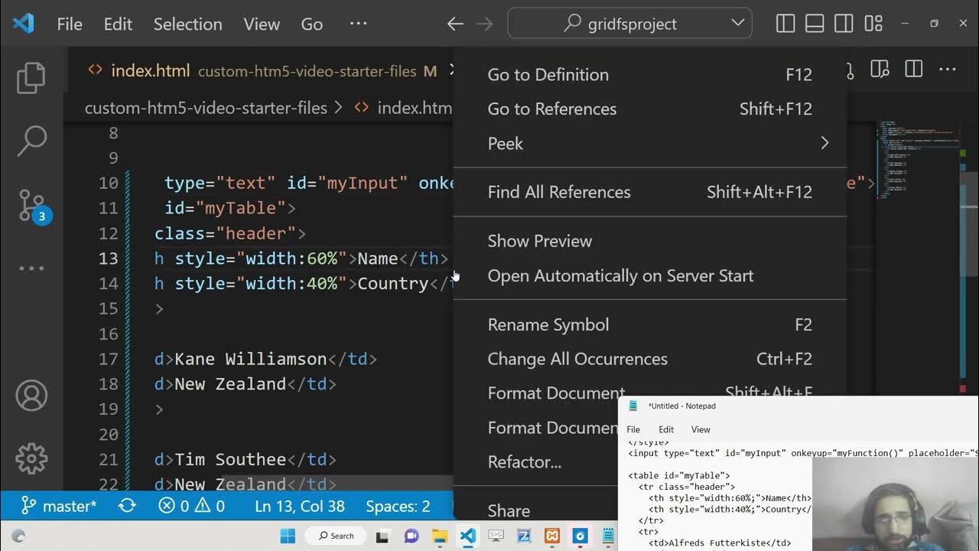
Task: Select Go to Definition in context menu
Action: click(x=548, y=74)
